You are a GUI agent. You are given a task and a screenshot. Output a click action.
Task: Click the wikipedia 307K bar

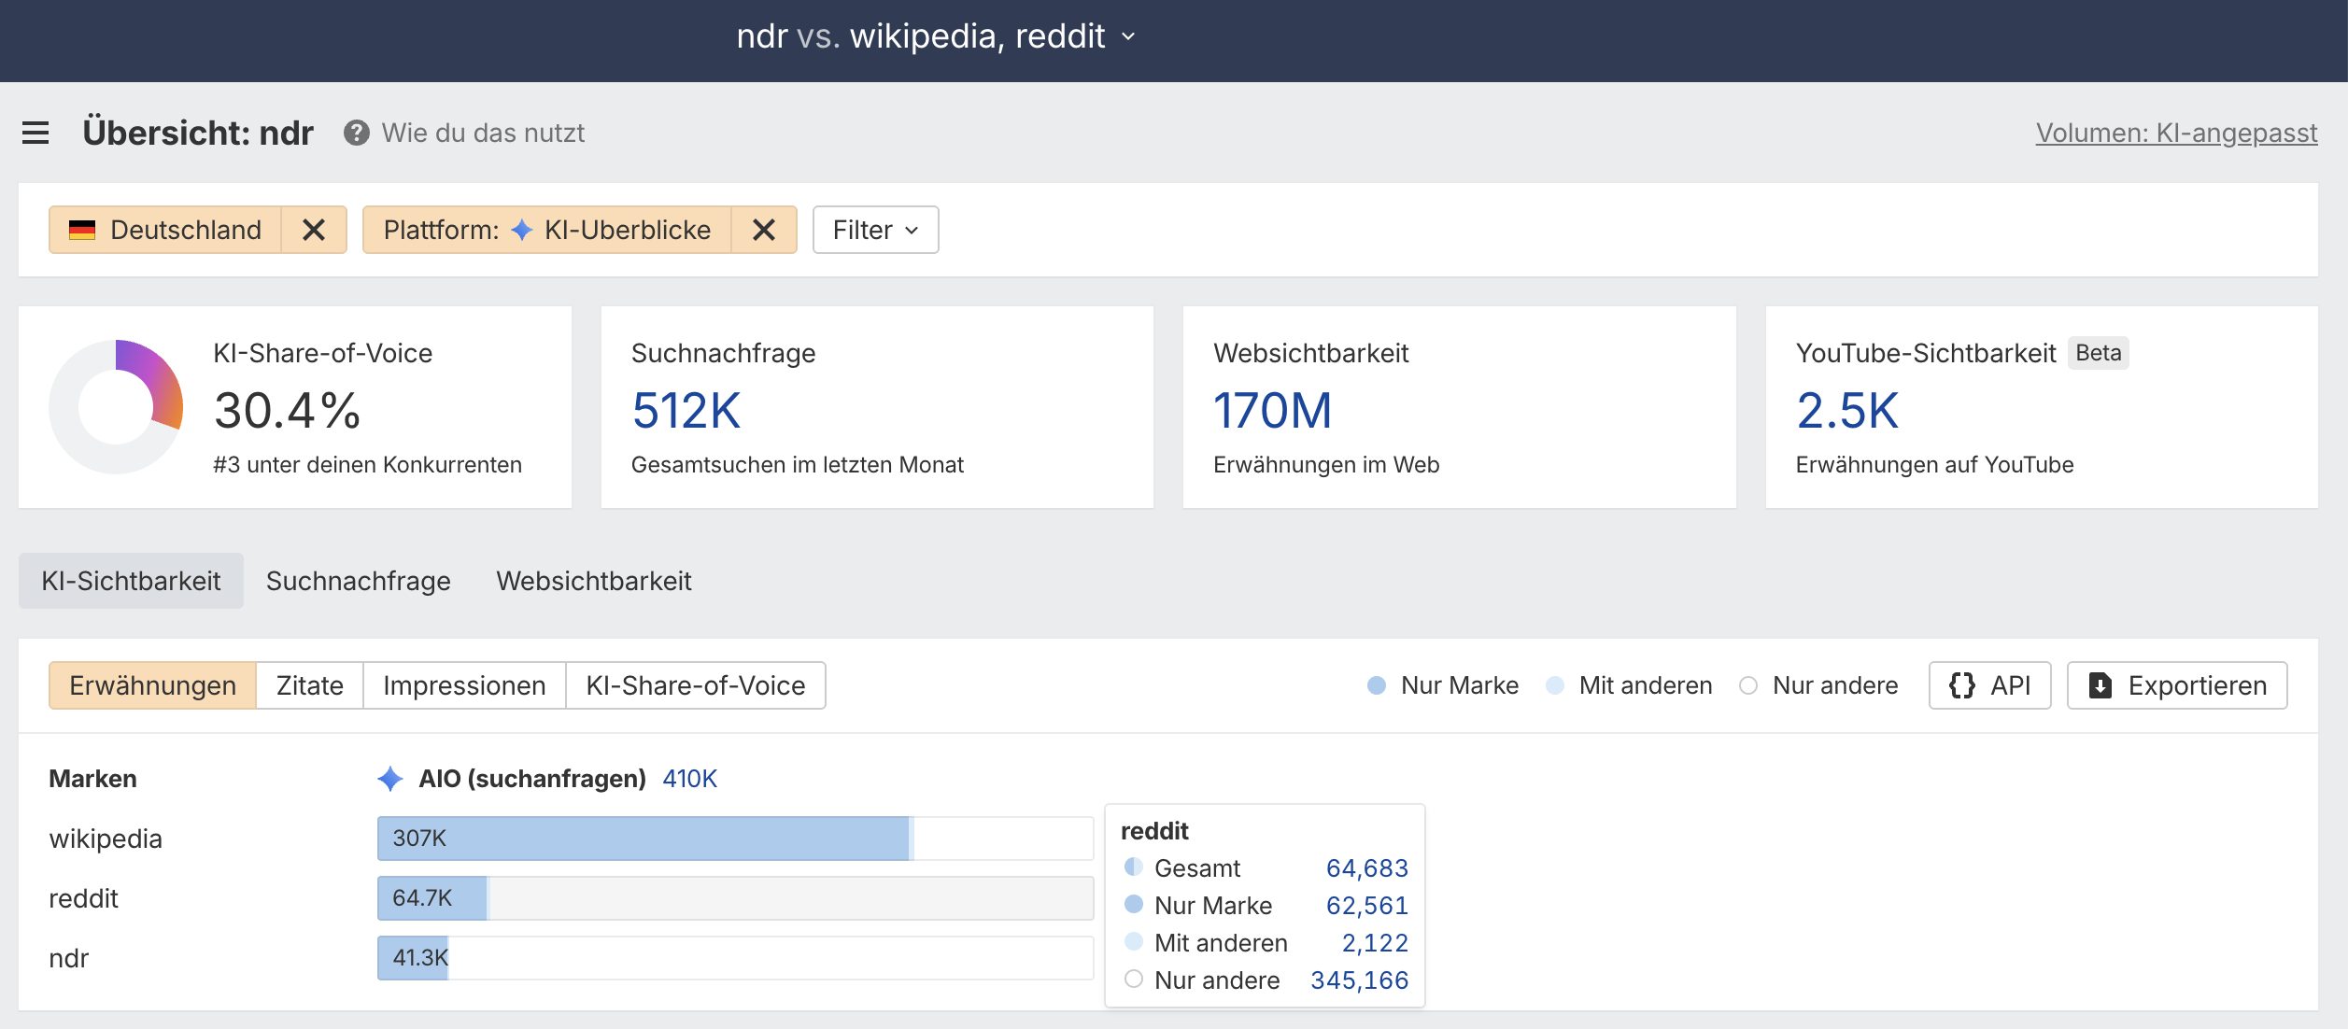click(735, 839)
